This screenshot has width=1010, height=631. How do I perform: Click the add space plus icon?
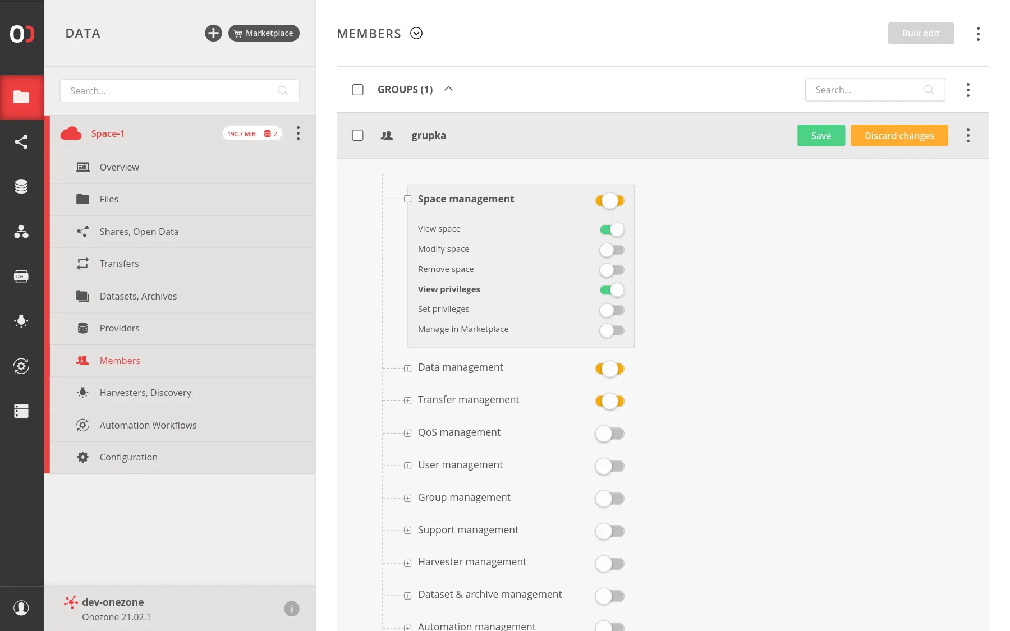[x=213, y=33]
